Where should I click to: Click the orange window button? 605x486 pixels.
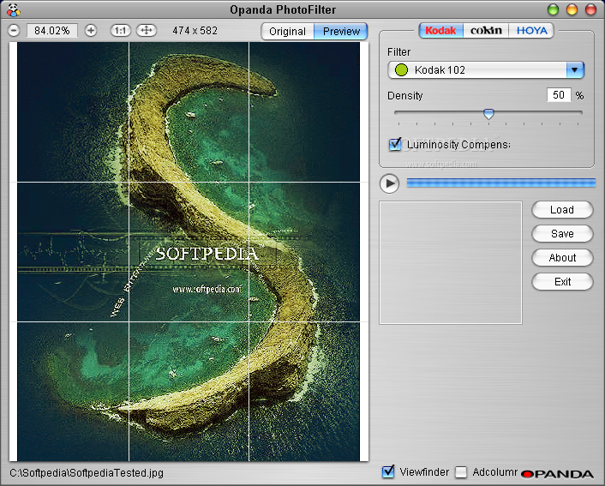pos(572,9)
